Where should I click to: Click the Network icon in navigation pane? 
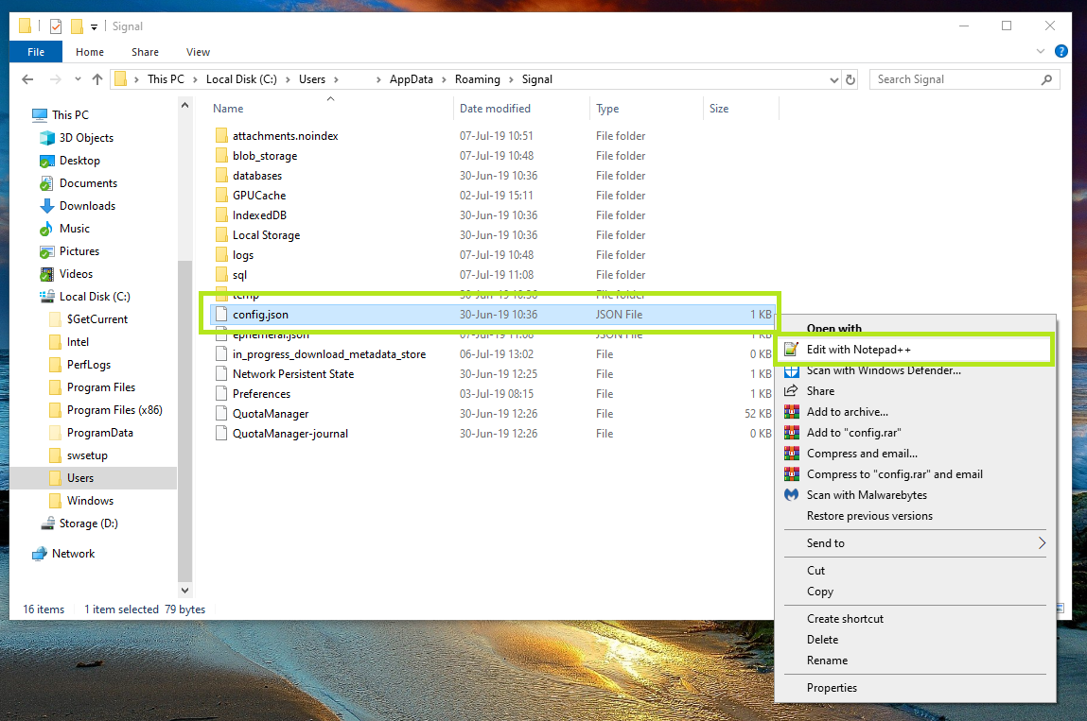(x=40, y=554)
